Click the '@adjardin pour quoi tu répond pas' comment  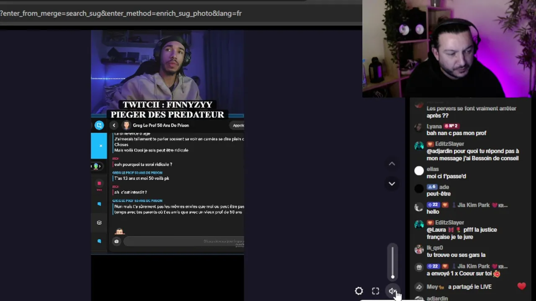(473, 155)
